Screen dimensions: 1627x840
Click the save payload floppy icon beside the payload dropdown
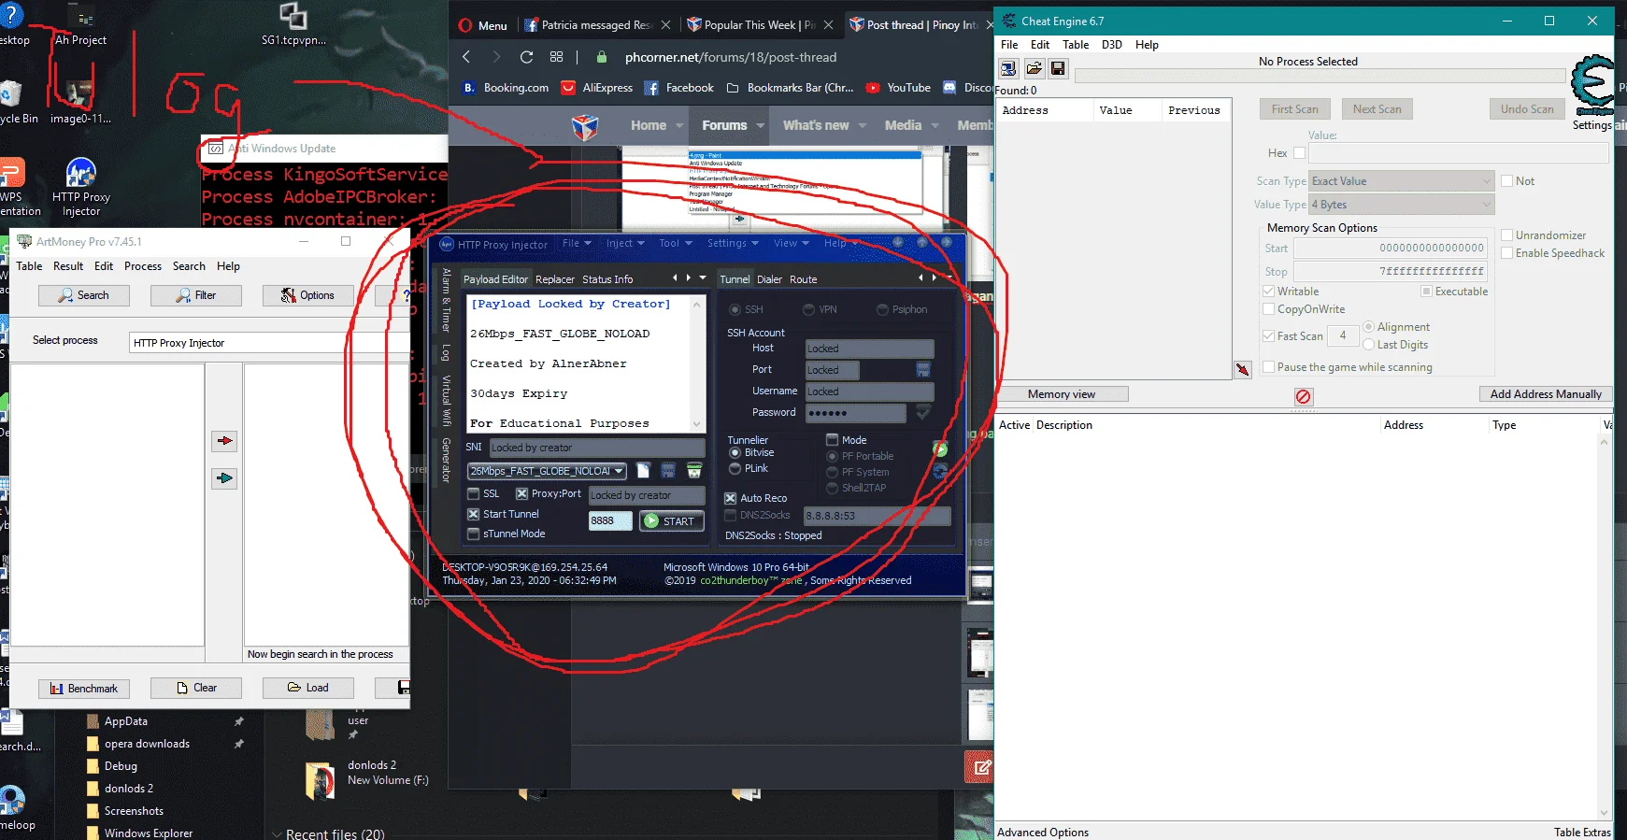click(668, 470)
